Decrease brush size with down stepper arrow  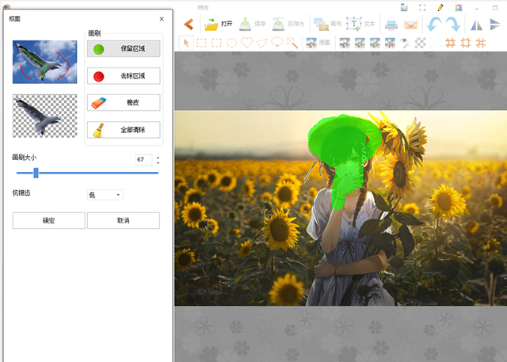158,162
